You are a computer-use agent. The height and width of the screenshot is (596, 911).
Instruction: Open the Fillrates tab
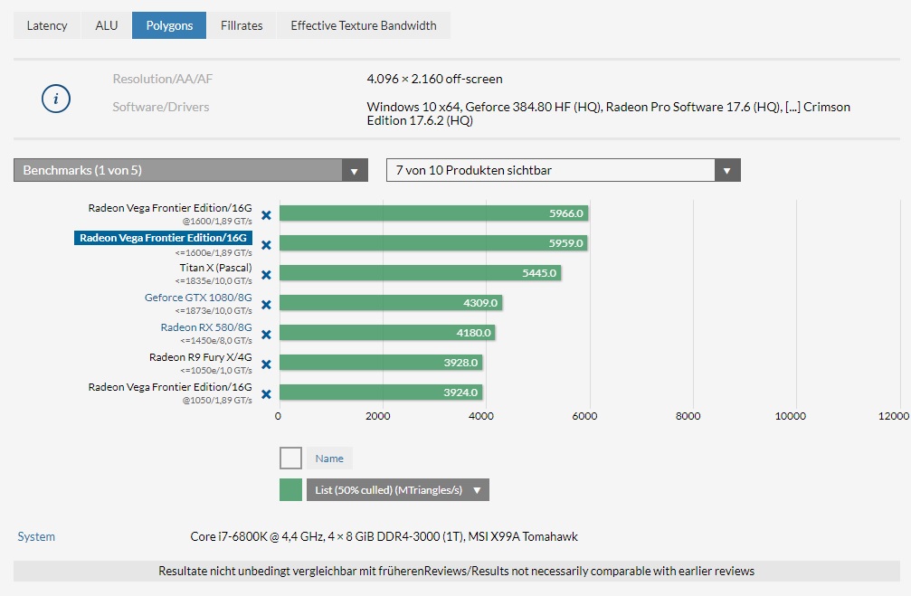(x=242, y=25)
